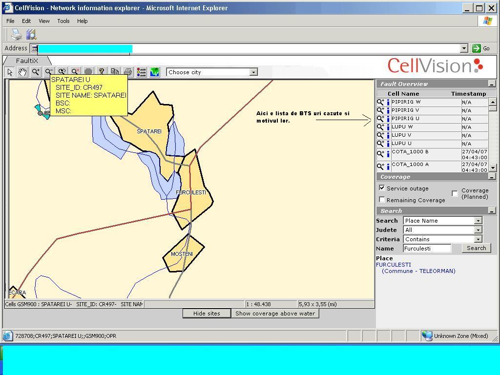Screen dimensions: 500x375
Task: Open the File menu
Action: 10,21
